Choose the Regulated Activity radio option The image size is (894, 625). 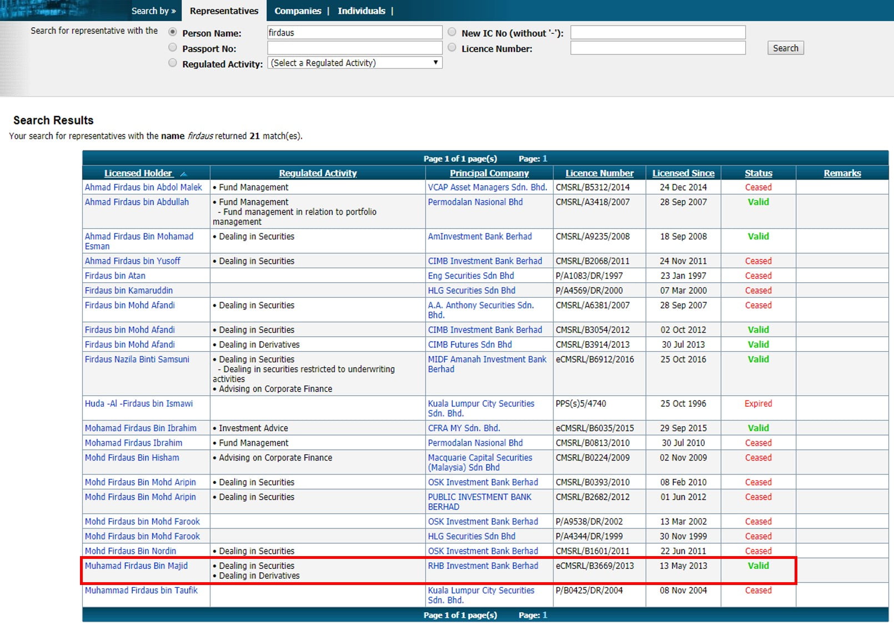[x=173, y=63]
